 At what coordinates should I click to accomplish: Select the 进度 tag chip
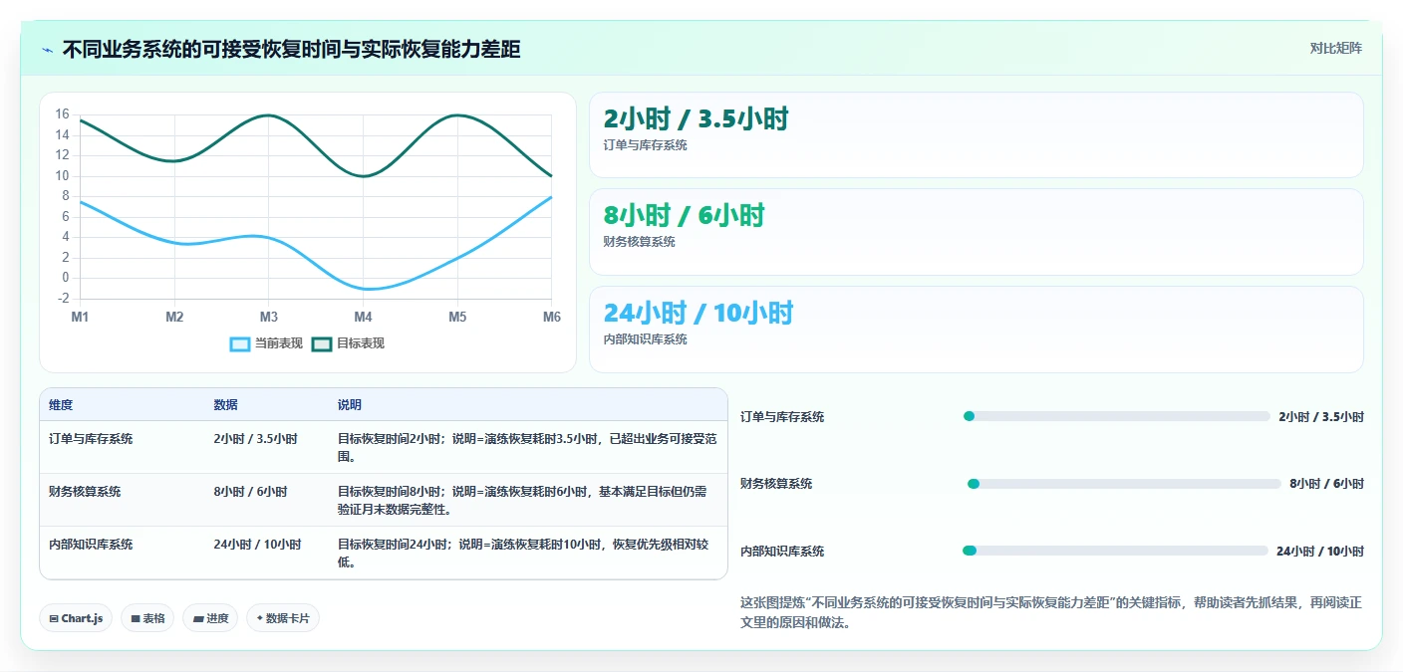pos(210,618)
